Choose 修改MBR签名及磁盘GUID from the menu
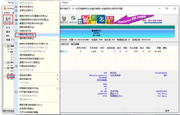The width and height of the screenshot is (180, 115). pos(31,59)
